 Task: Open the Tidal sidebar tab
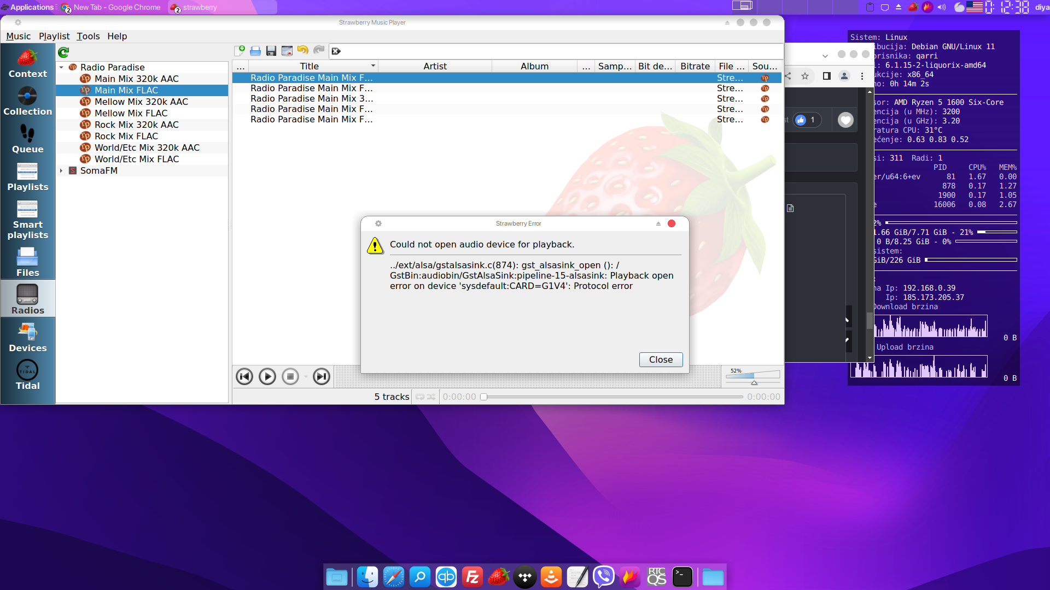coord(27,375)
